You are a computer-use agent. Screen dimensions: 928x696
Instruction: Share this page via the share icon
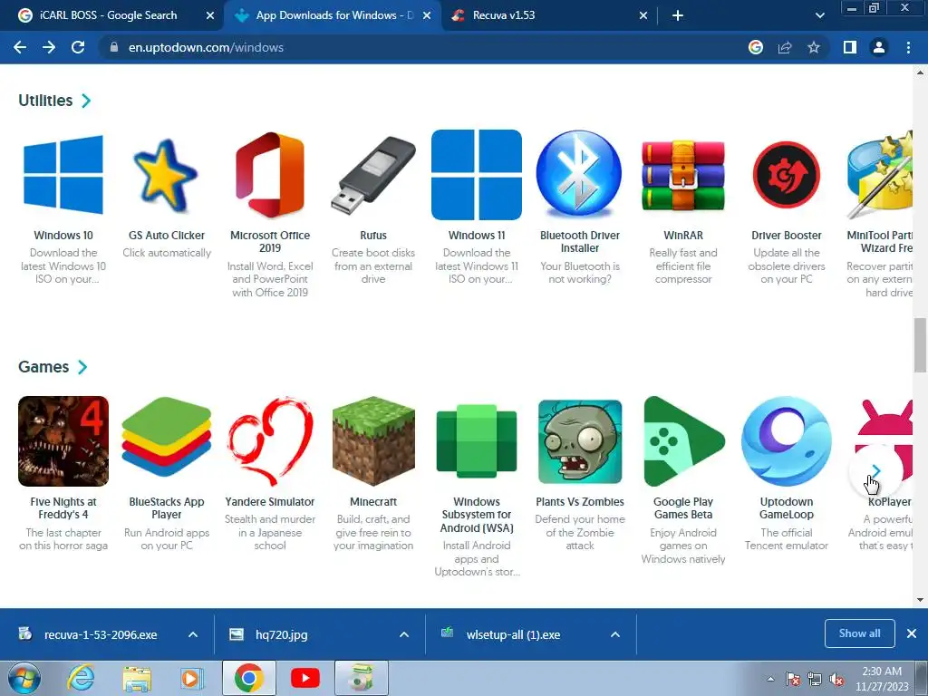point(785,47)
